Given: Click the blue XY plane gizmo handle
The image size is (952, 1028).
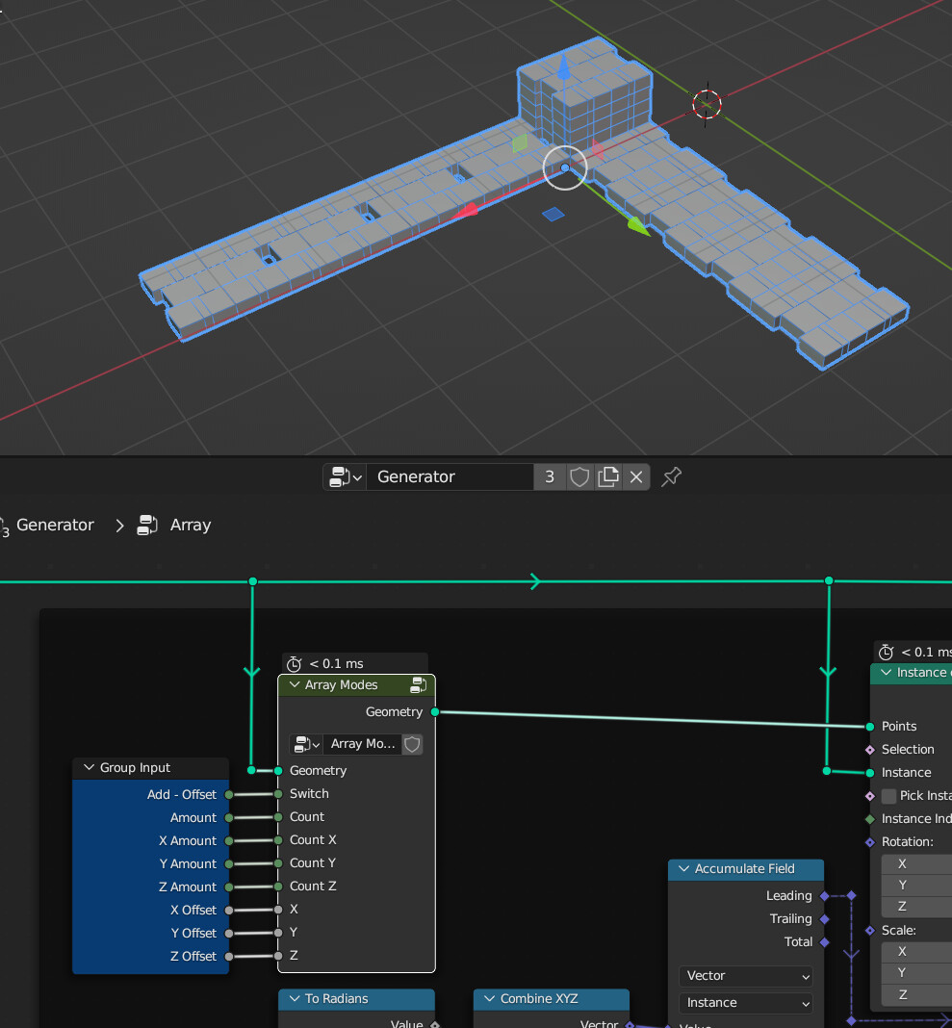Looking at the screenshot, I should pos(553,215).
